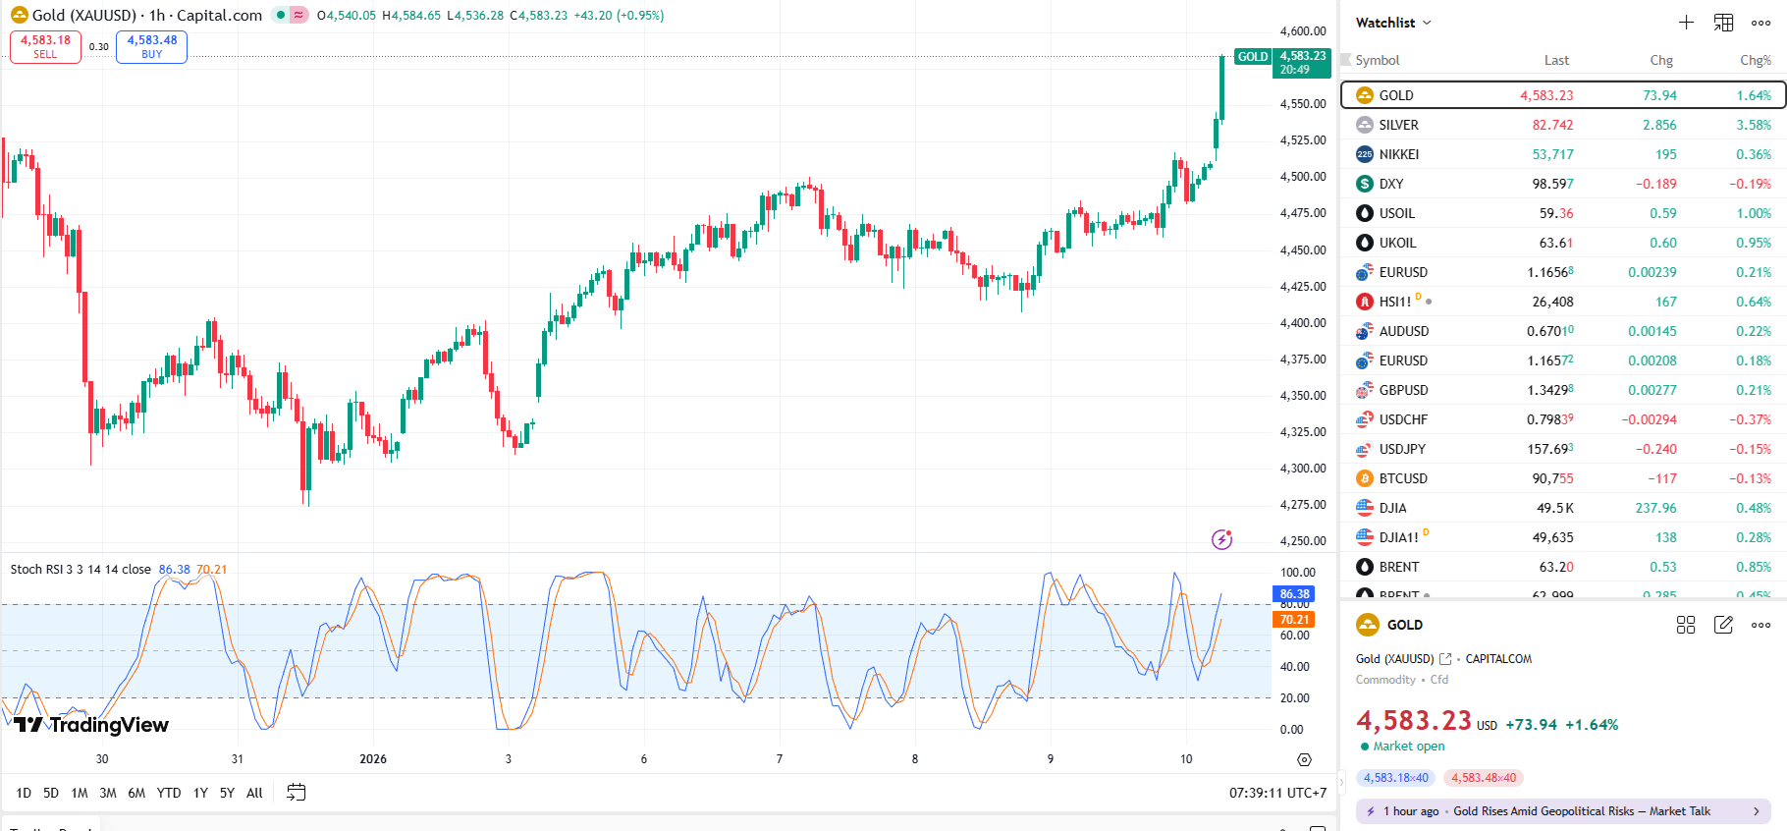Click the chart settings gear icon
The width and height of the screenshot is (1787, 831).
(1304, 759)
